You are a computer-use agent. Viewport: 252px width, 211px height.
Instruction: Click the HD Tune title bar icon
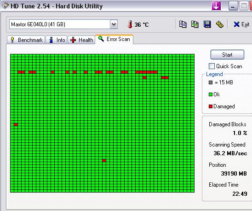5,6
